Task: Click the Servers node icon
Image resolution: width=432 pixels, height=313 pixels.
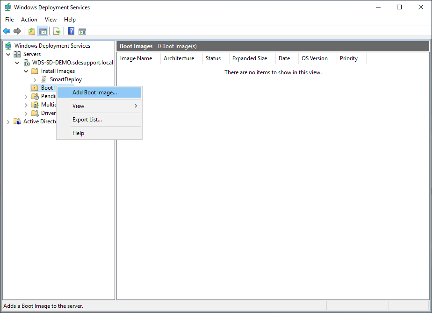Action: click(17, 54)
